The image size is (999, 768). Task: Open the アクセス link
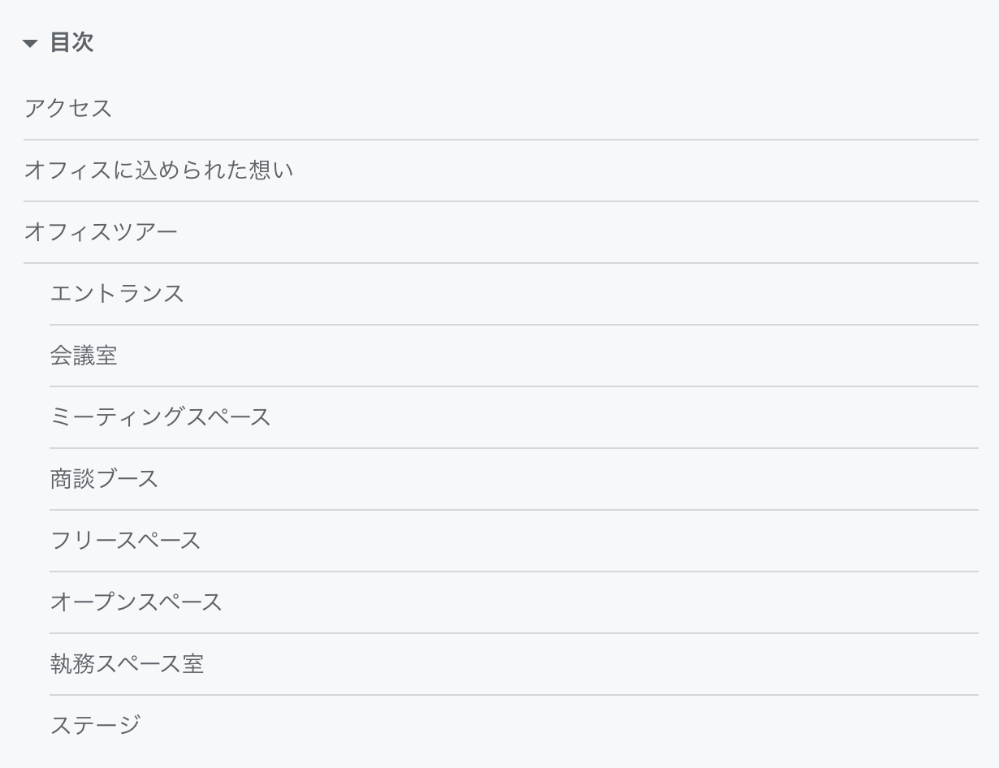tap(68, 108)
